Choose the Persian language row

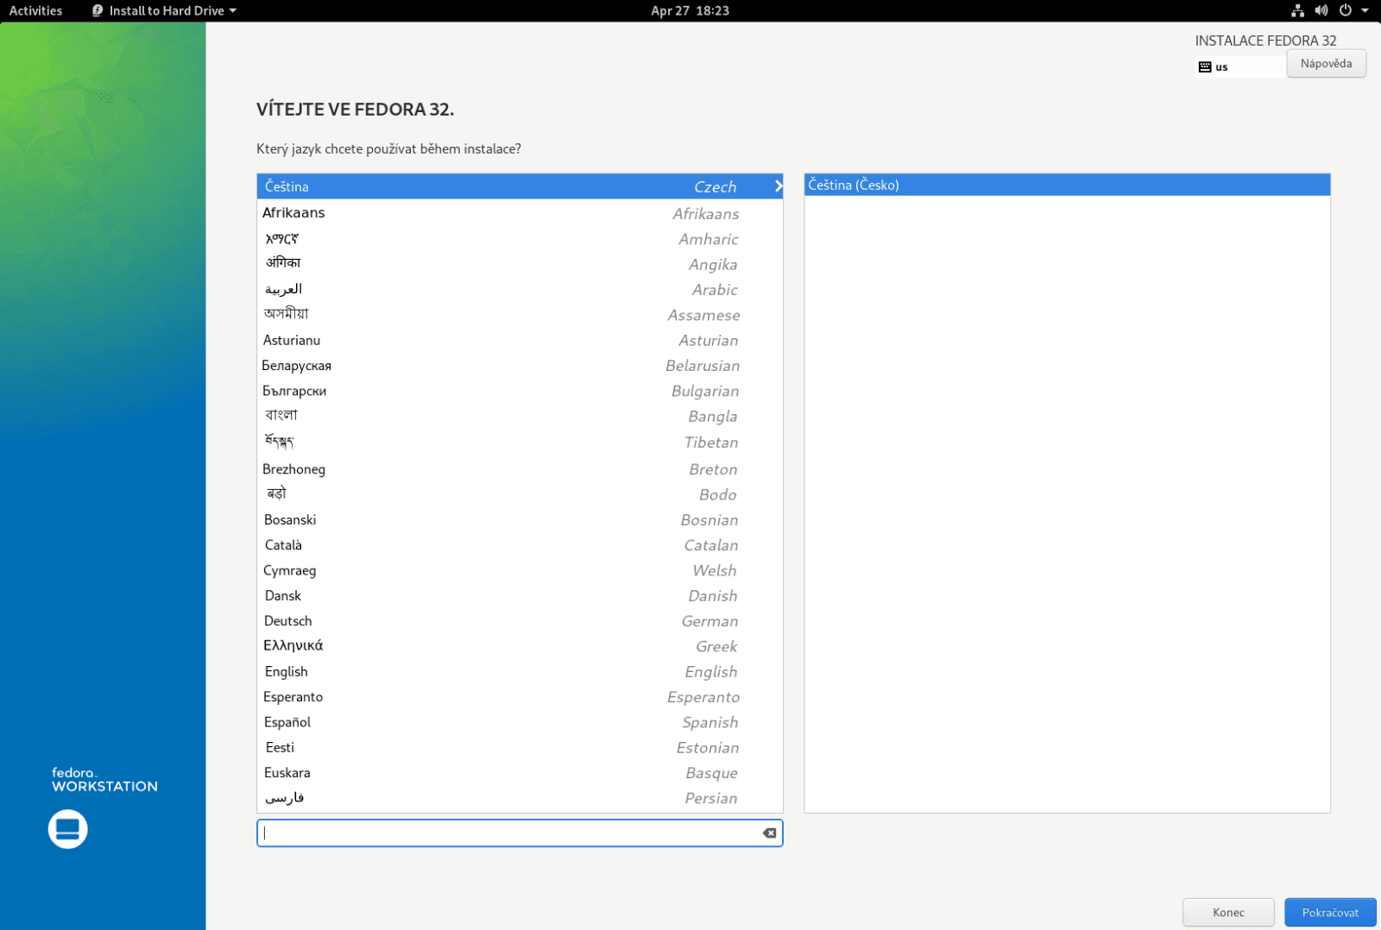(x=520, y=798)
